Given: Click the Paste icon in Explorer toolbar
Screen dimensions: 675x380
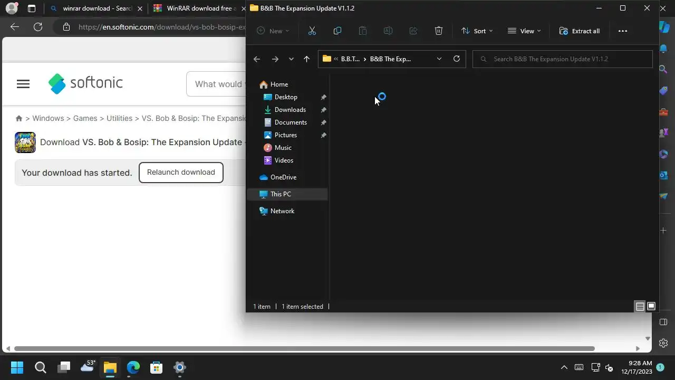Looking at the screenshot, I should 363,31.
